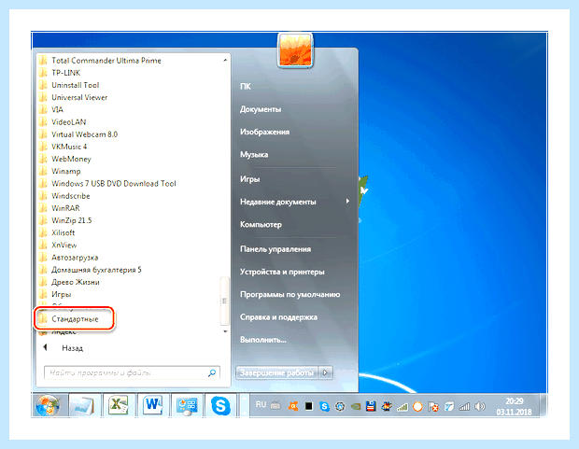Click the folder icon next to VIA
The image size is (579, 449).
[43, 109]
